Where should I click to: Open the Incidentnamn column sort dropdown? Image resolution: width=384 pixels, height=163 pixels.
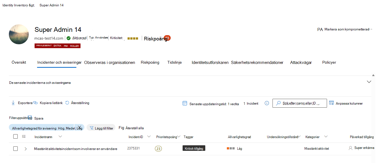[x=60, y=136]
